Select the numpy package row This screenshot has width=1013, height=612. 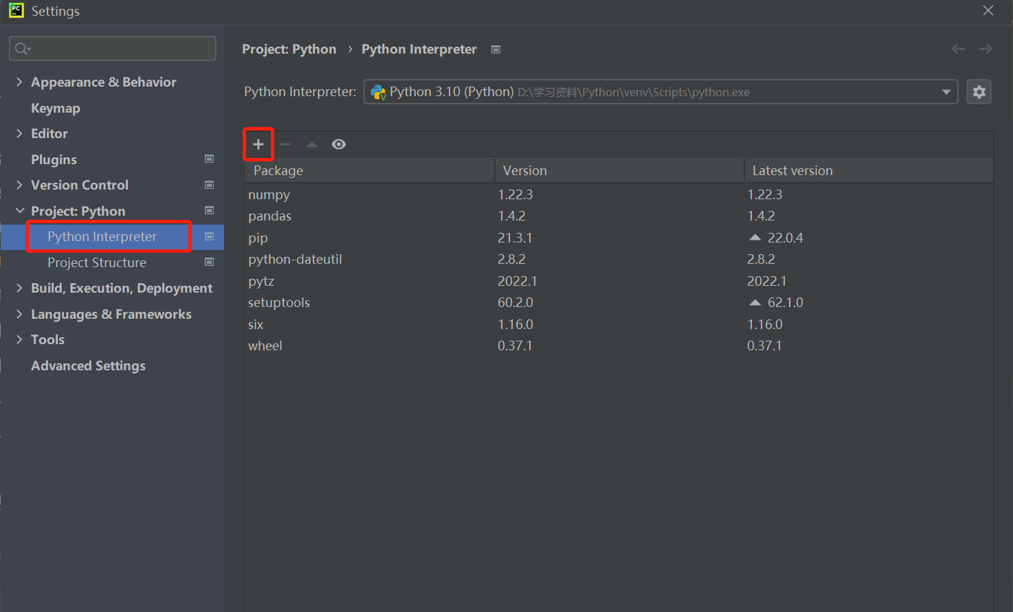(269, 194)
